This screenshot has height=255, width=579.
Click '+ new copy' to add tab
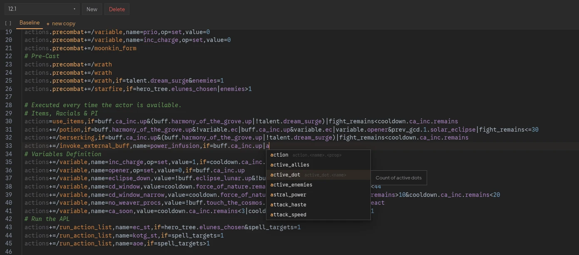(x=61, y=24)
